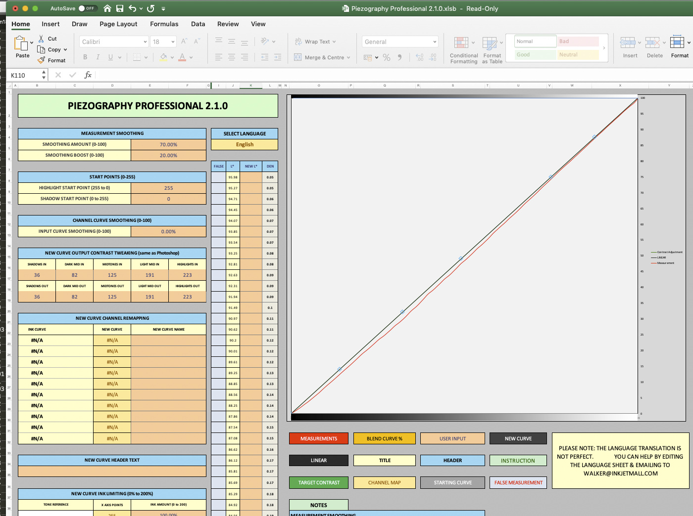Click the Decrease Indent icon

pyautogui.click(x=265, y=57)
